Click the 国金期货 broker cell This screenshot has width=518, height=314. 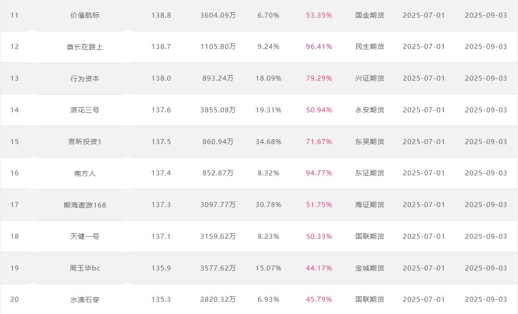pyautogui.click(x=370, y=15)
